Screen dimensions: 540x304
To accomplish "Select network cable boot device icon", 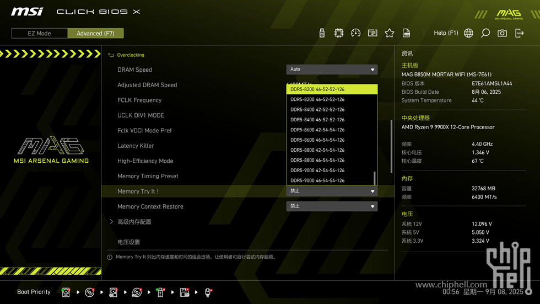I will coord(208,292).
